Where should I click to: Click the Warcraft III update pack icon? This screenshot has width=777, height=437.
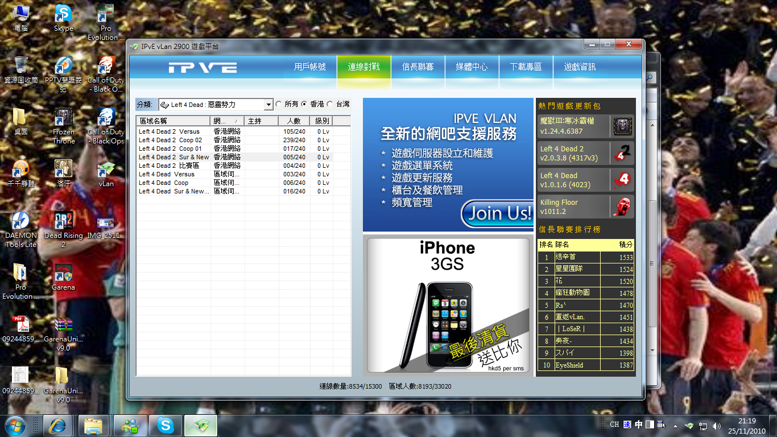pos(622,126)
